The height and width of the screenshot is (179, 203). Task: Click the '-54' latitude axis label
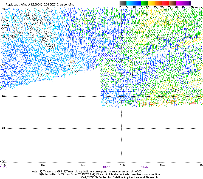click(x=2, y=65)
